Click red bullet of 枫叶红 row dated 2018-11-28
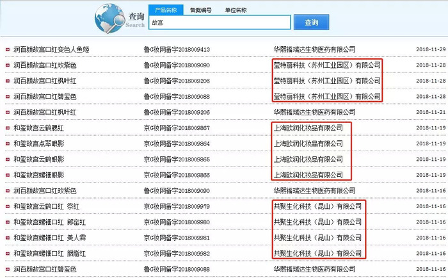This screenshot has height=278, width=448. coord(8,81)
